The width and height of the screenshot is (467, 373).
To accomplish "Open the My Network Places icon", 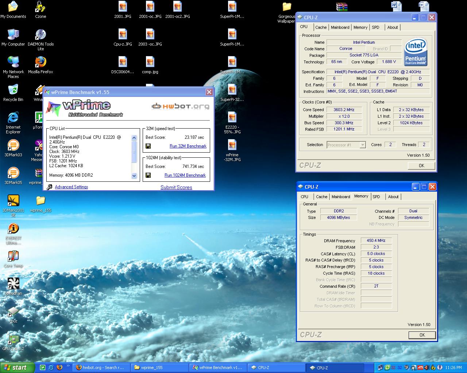I will pyautogui.click(x=13, y=67).
